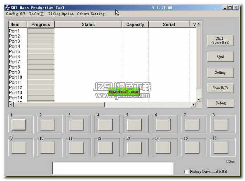Select port slot button 7
Viewport: 245px width, 181px height.
[192, 124]
